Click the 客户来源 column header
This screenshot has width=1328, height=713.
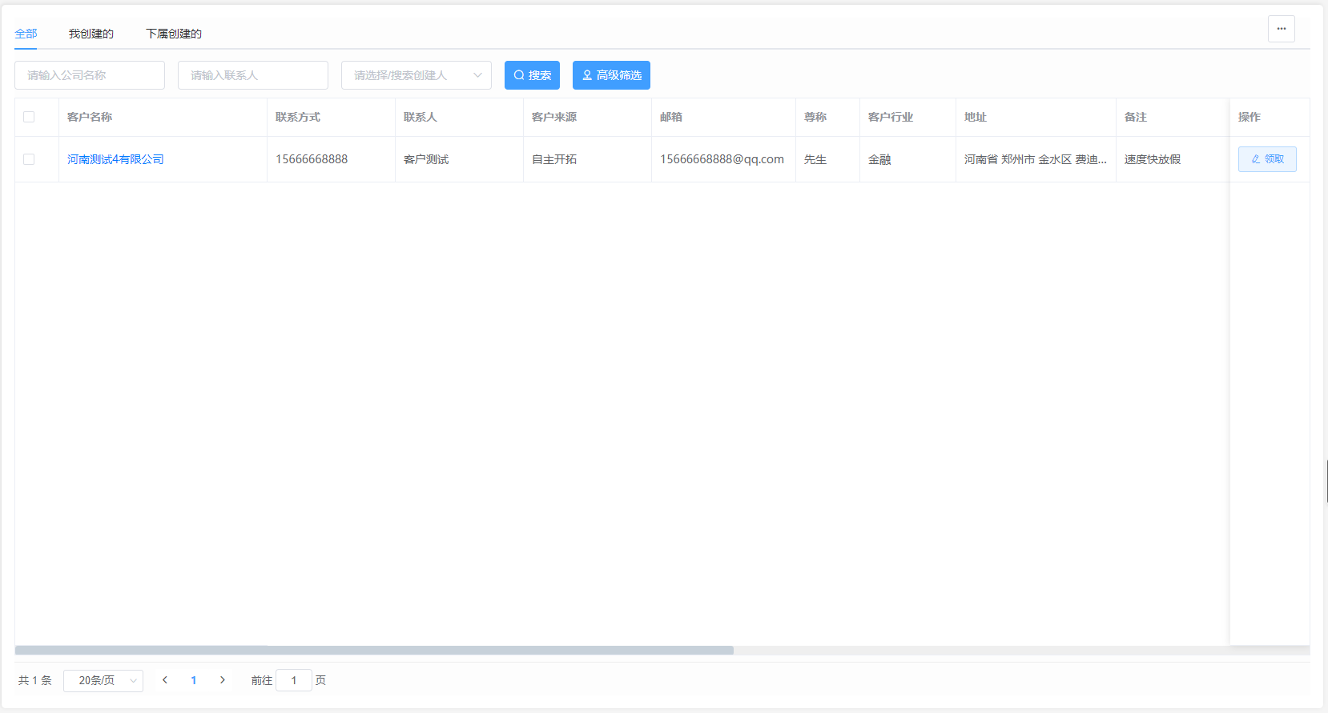[x=554, y=117]
